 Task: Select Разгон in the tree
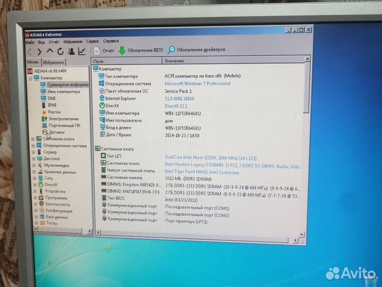[x=54, y=112]
